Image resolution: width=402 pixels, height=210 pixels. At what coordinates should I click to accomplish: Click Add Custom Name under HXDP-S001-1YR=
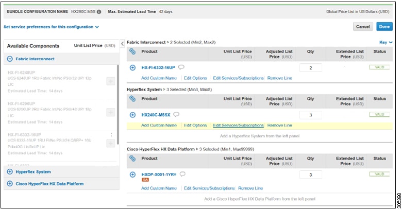click(159, 188)
